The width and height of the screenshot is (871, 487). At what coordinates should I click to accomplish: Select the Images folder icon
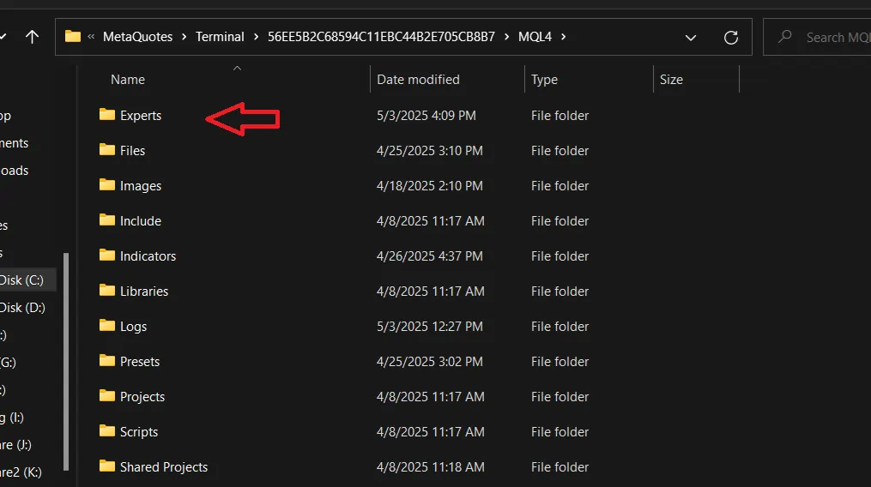point(107,184)
